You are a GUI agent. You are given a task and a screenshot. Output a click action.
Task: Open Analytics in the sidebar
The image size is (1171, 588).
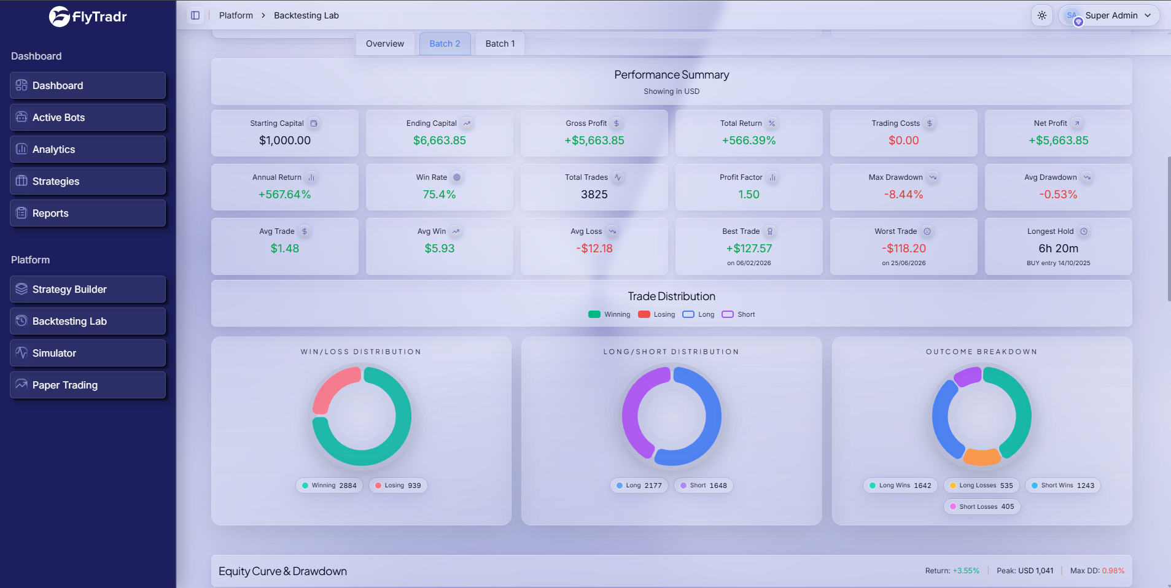coord(88,149)
